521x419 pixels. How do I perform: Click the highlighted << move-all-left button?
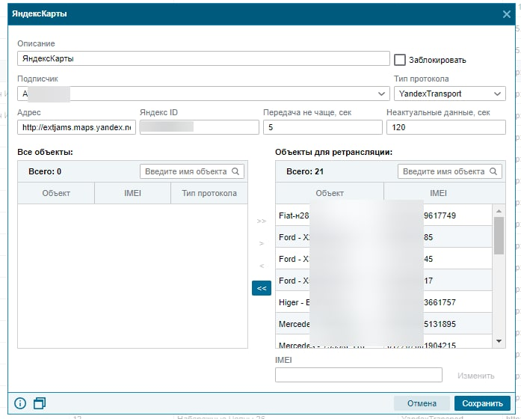pyautogui.click(x=262, y=288)
